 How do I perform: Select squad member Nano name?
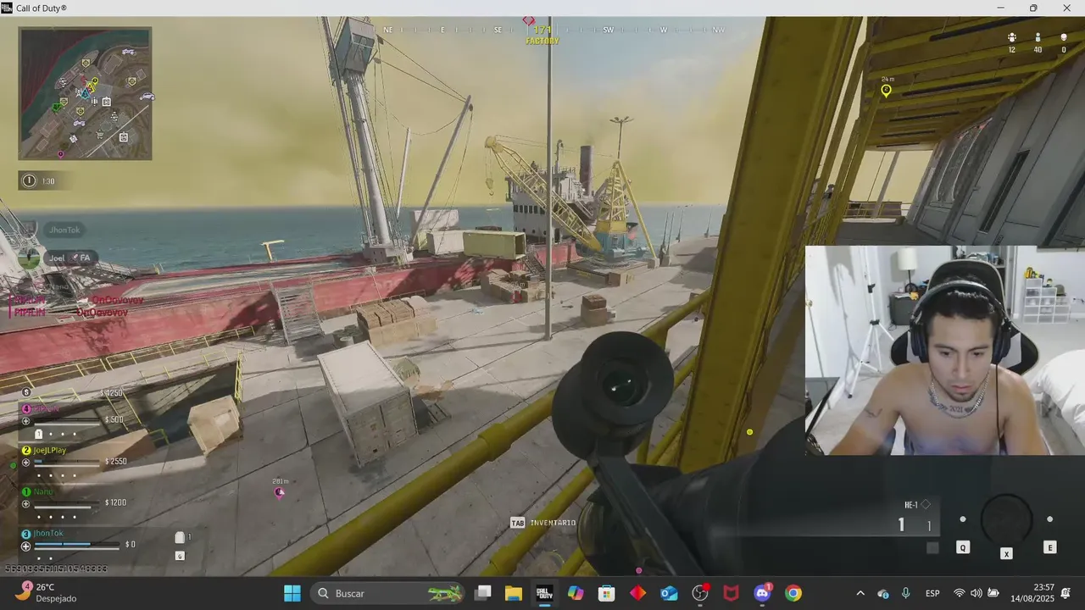click(x=43, y=491)
